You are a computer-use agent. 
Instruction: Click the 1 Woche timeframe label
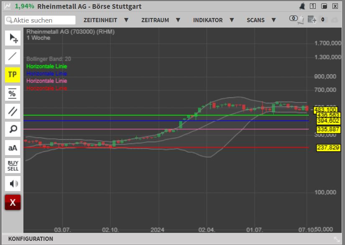38,38
